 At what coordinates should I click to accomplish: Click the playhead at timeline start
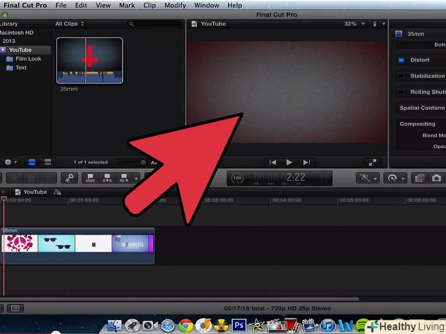(4, 199)
